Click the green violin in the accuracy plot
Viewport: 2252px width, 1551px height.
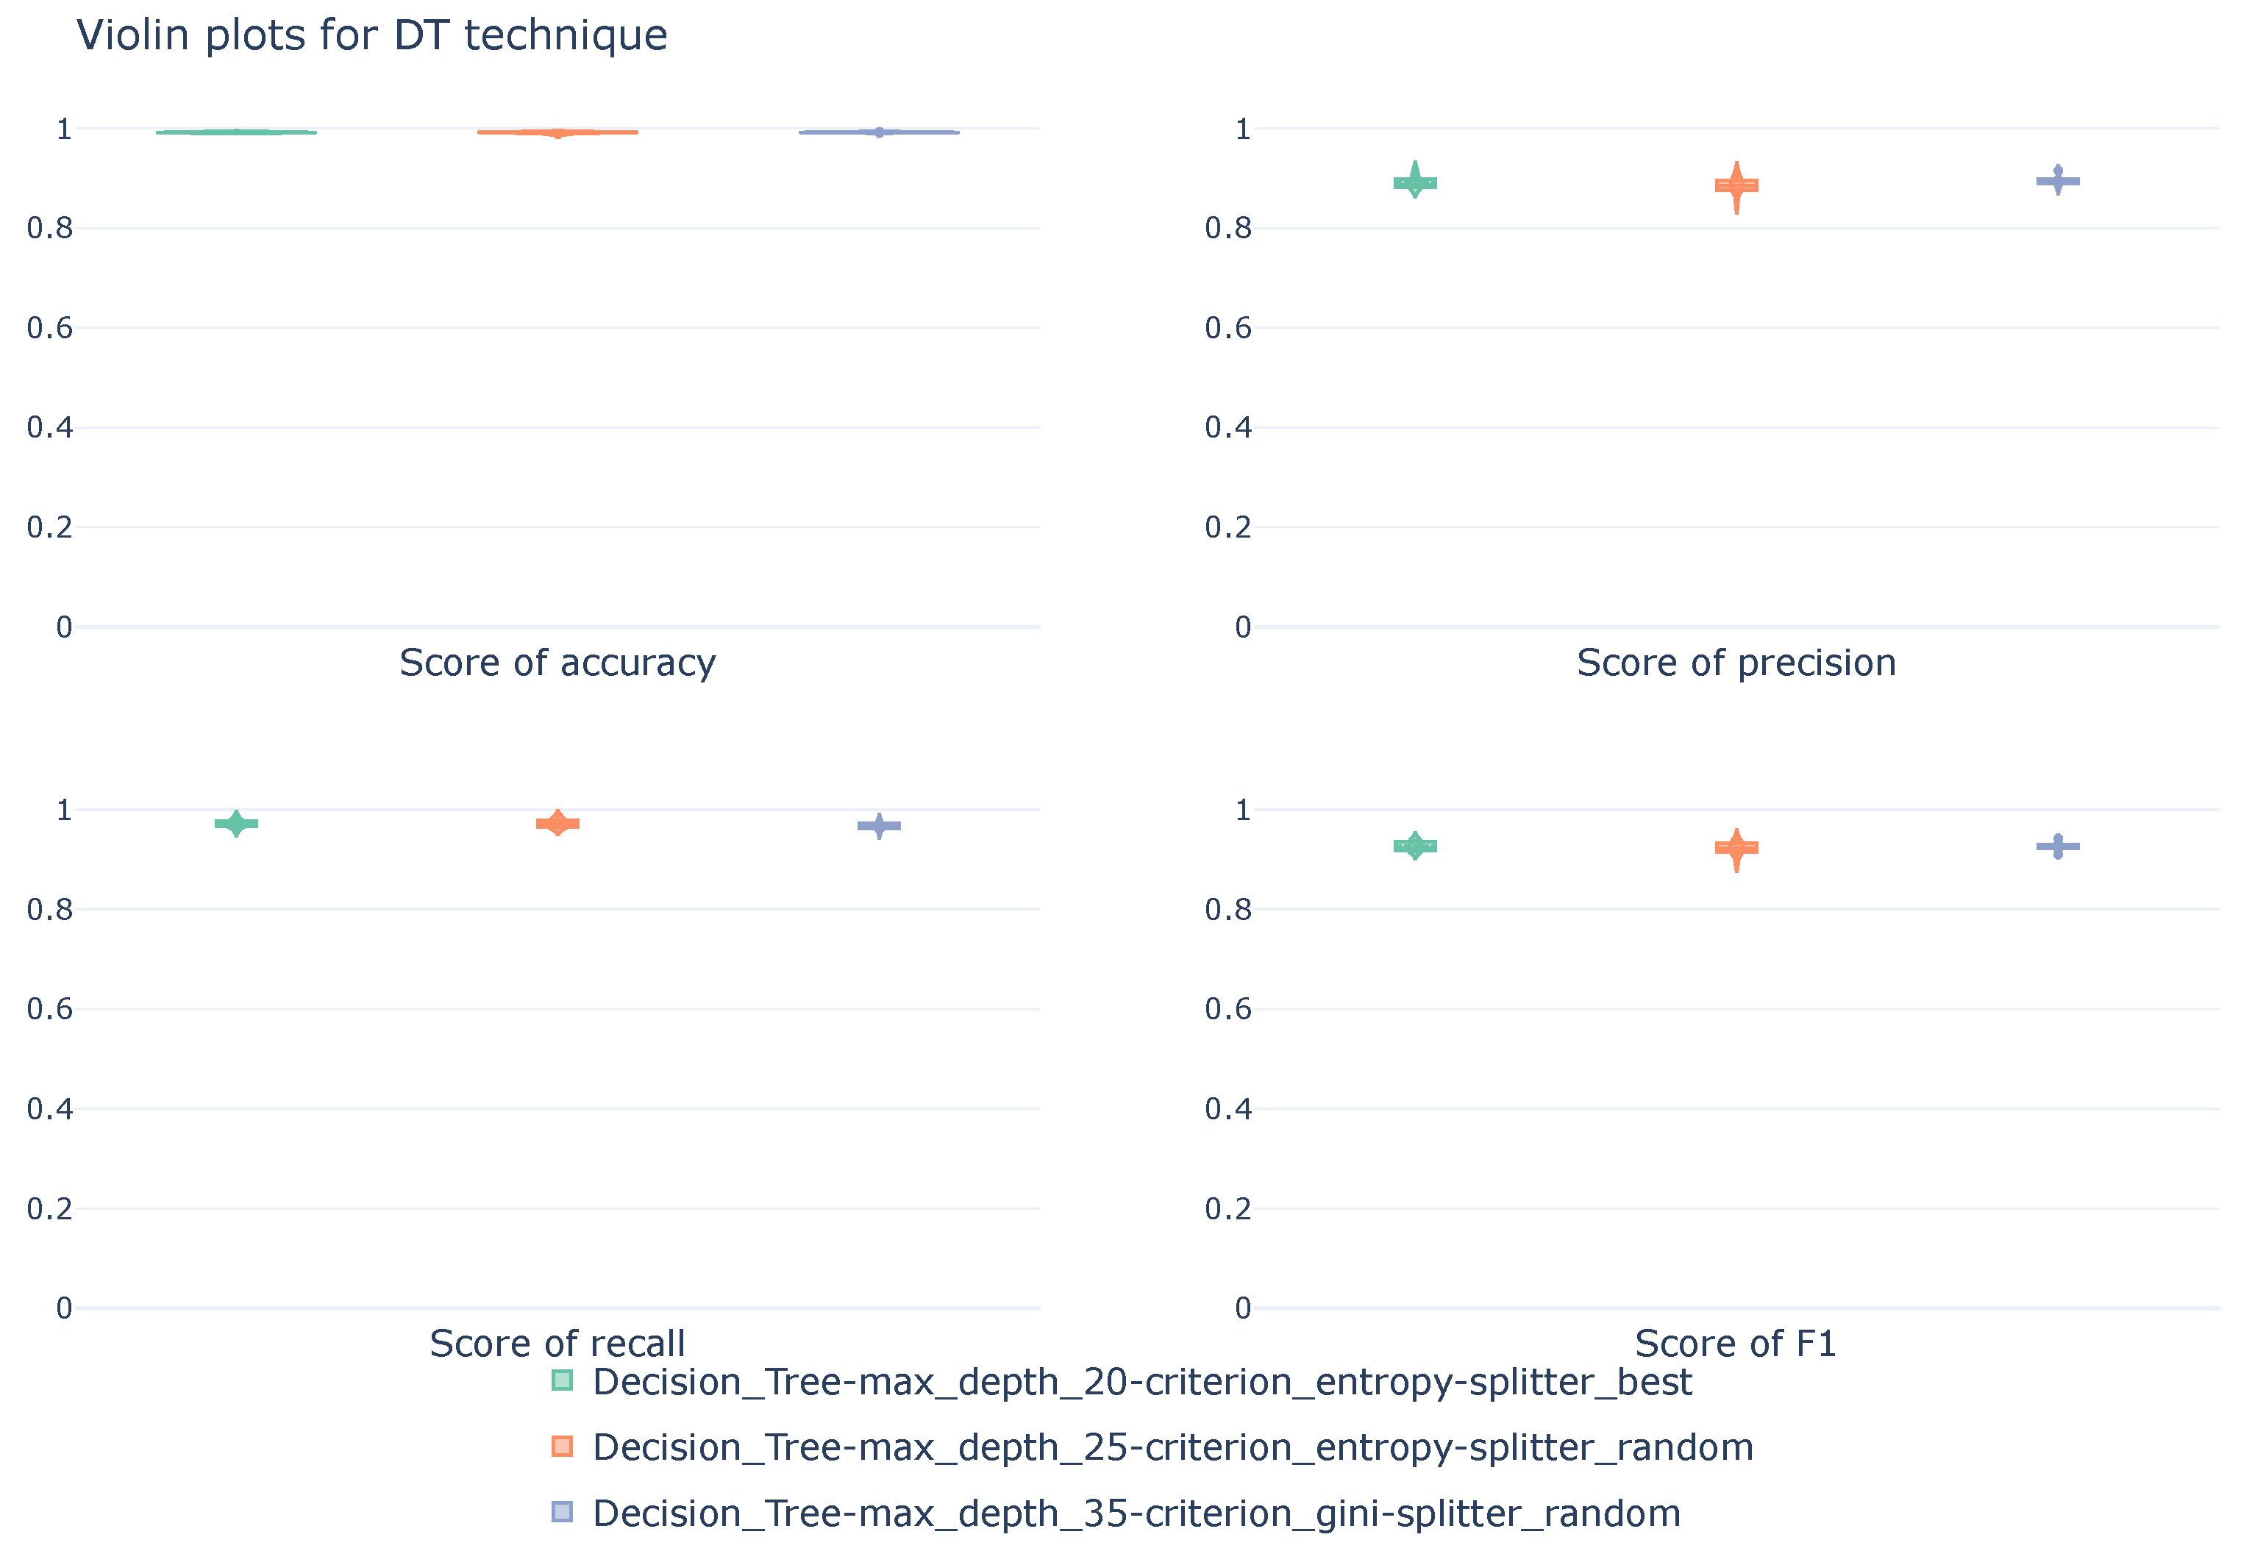pos(236,132)
